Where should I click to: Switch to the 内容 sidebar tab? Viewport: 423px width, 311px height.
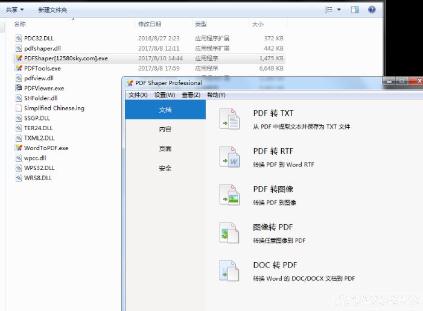coord(165,129)
